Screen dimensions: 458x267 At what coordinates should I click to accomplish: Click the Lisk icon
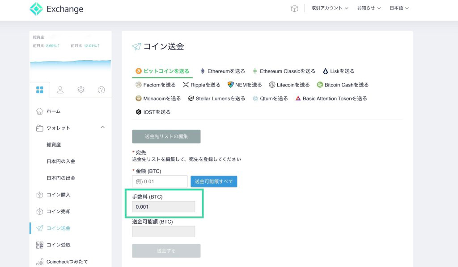coord(326,71)
